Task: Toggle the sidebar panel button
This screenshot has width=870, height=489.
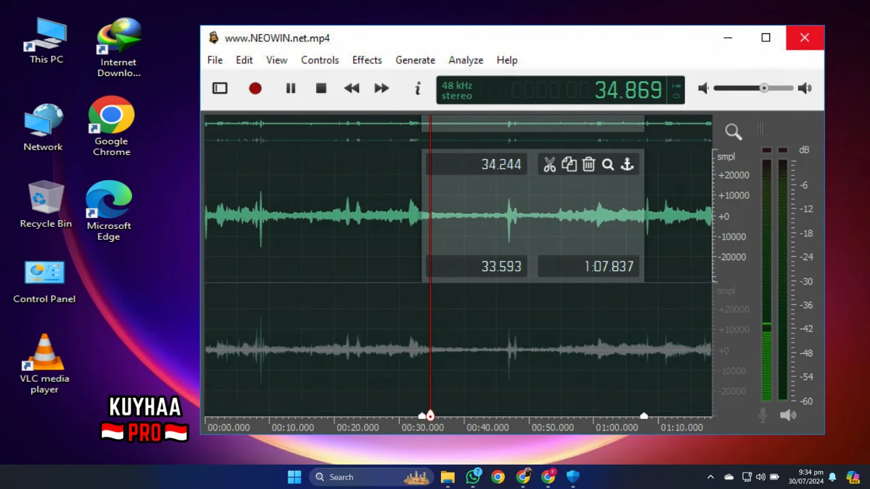Action: point(220,88)
